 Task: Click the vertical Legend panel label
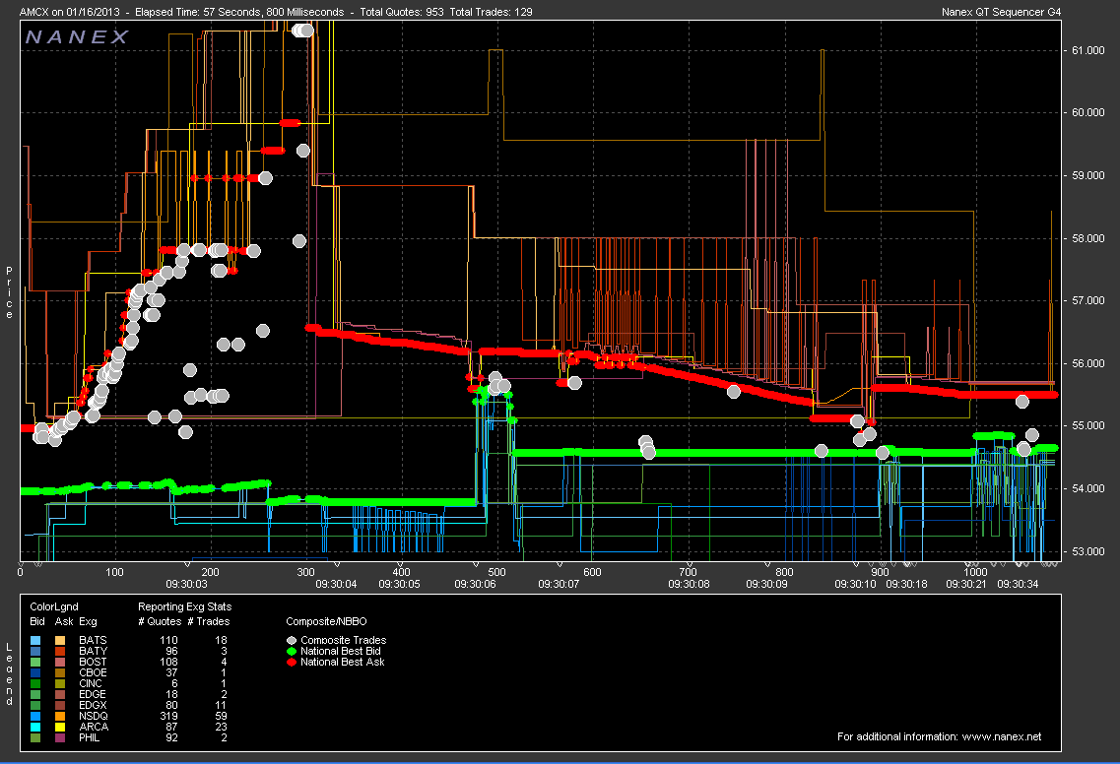click(10, 673)
